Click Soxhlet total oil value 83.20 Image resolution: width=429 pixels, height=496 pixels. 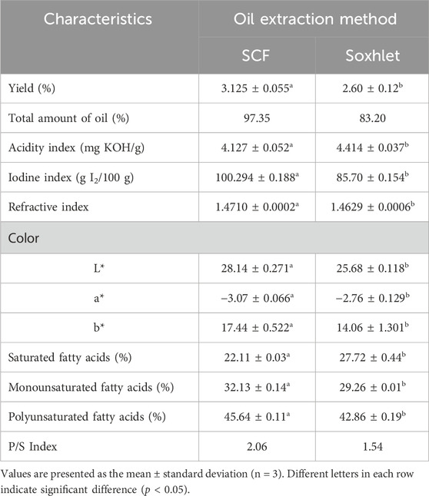pyautogui.click(x=373, y=118)
